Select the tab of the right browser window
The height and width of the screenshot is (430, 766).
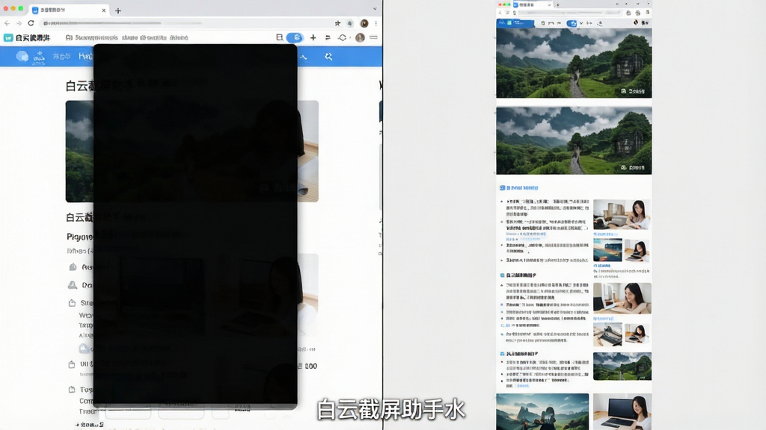pos(532,4)
